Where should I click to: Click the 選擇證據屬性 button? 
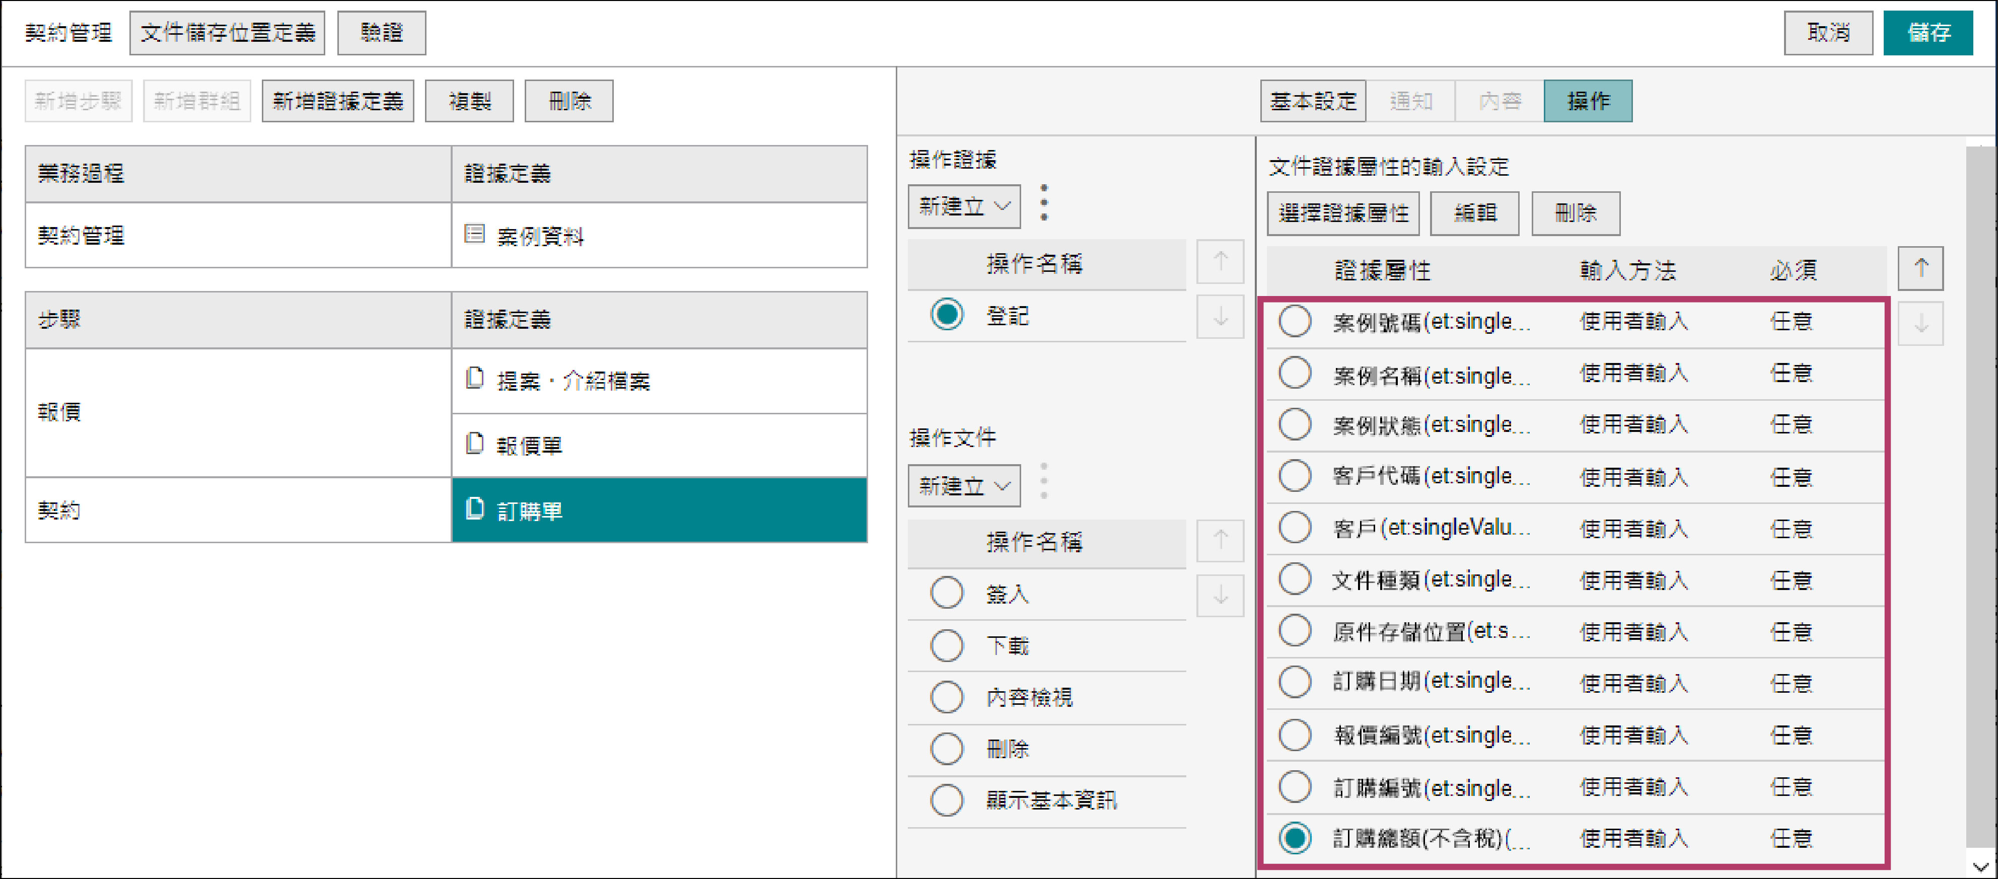click(x=1342, y=213)
